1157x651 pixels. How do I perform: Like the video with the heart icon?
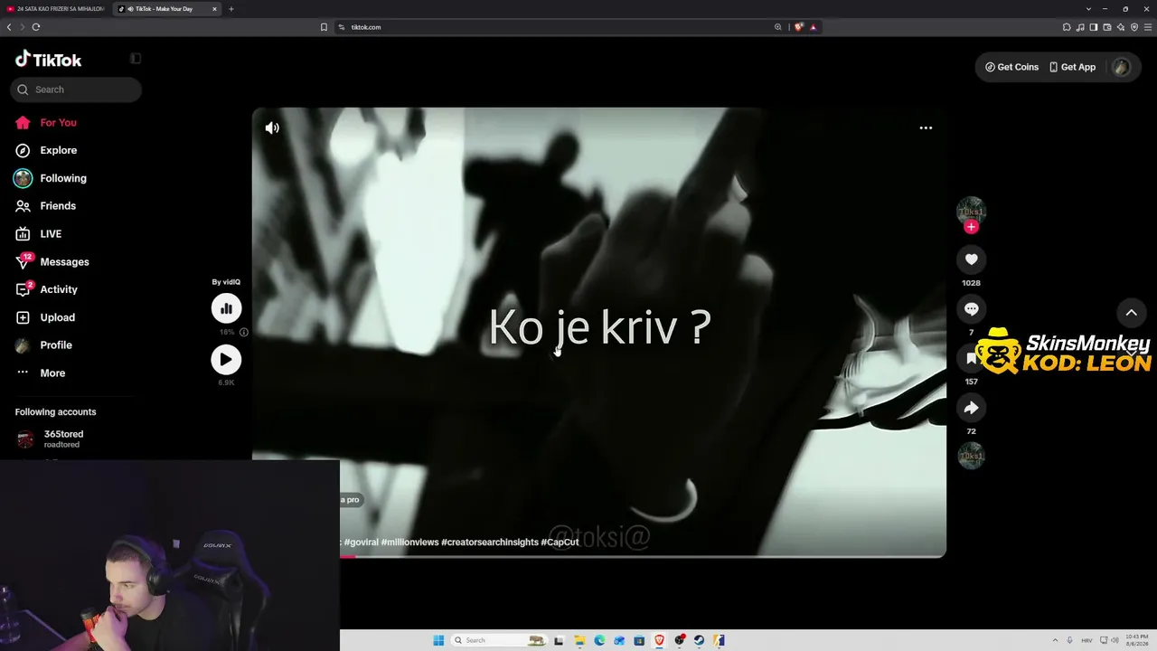[972, 259]
